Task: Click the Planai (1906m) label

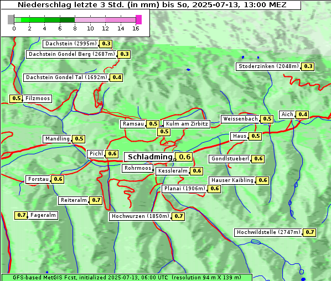Action: click(185, 189)
